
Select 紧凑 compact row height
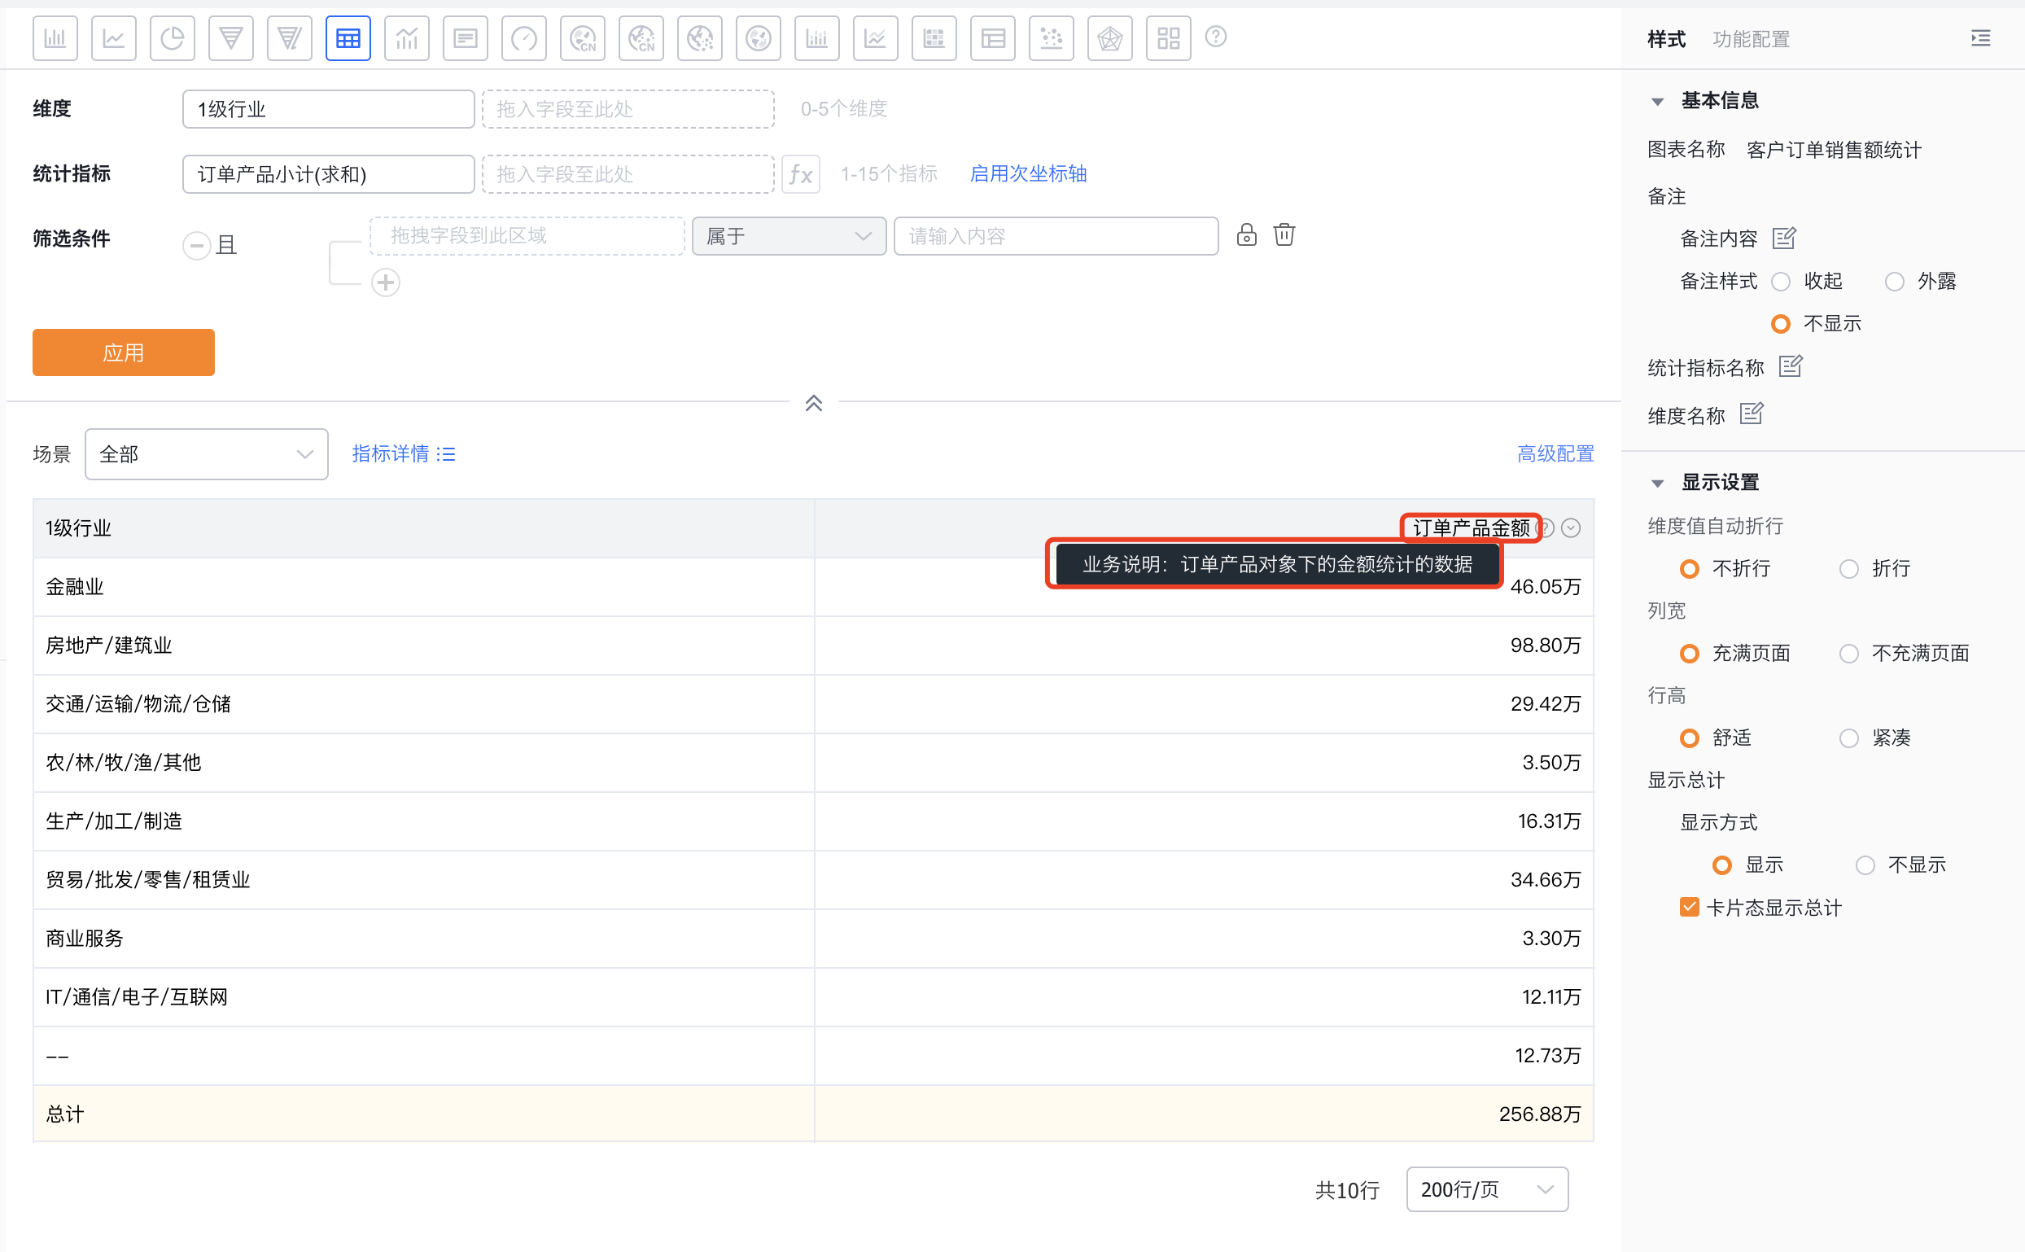(x=1848, y=738)
